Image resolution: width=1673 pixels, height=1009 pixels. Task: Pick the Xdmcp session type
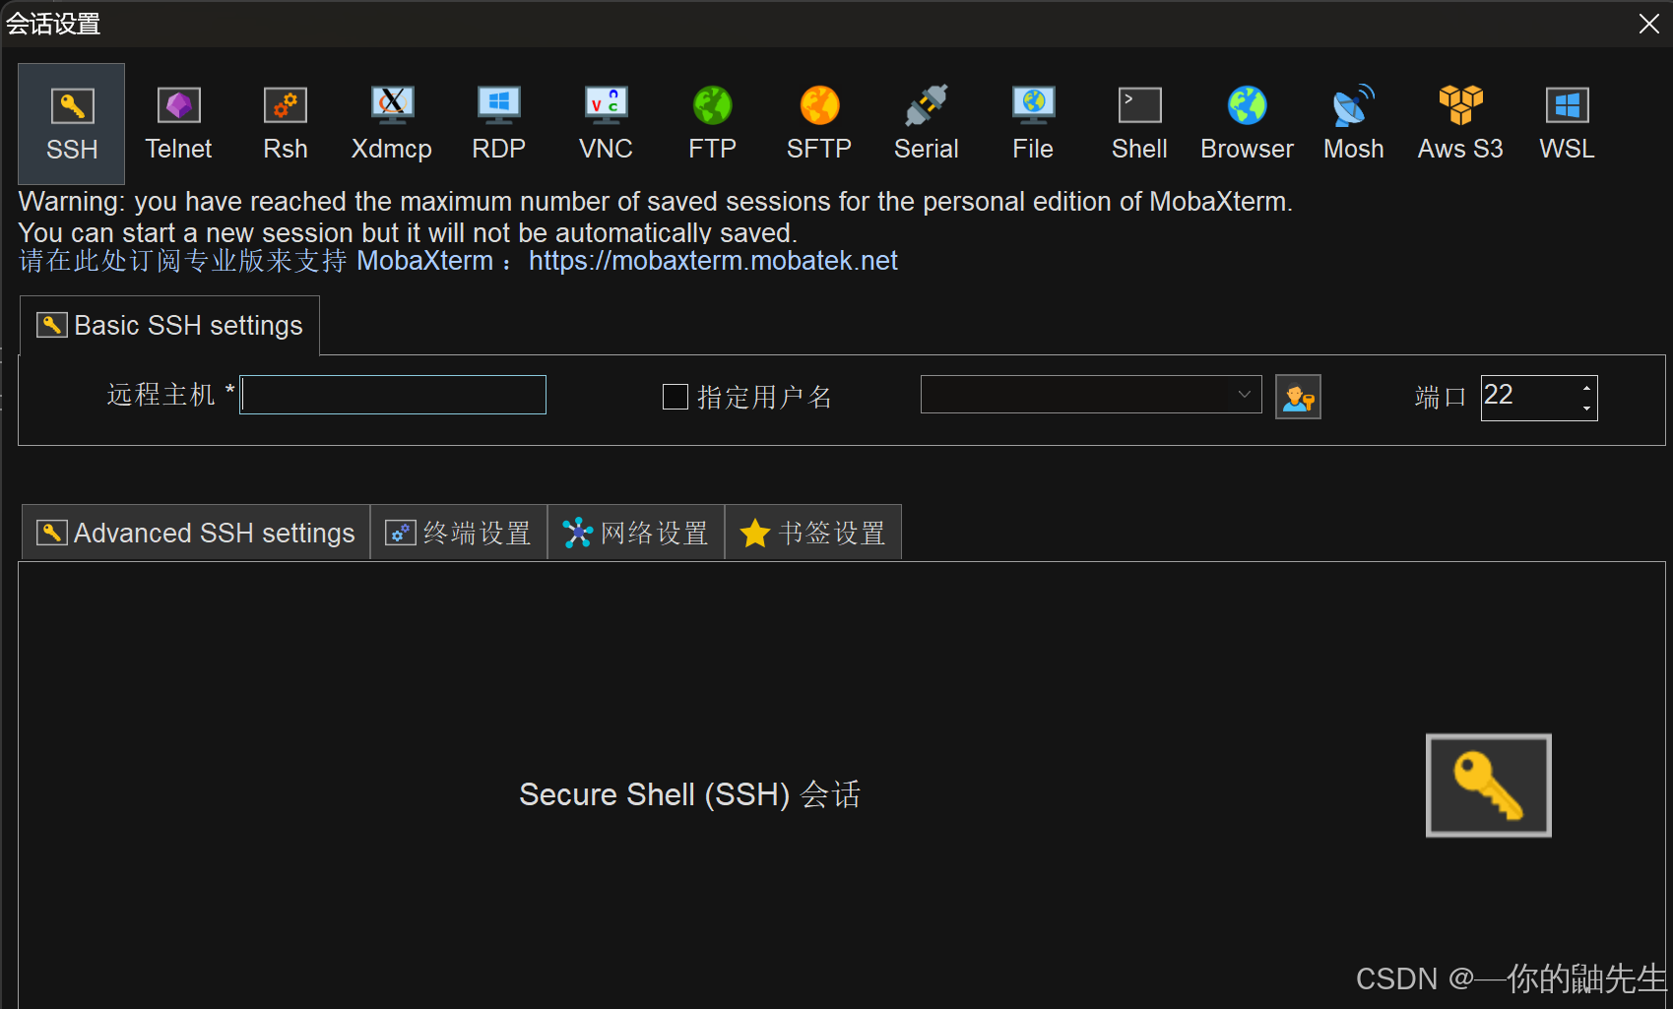[392, 124]
